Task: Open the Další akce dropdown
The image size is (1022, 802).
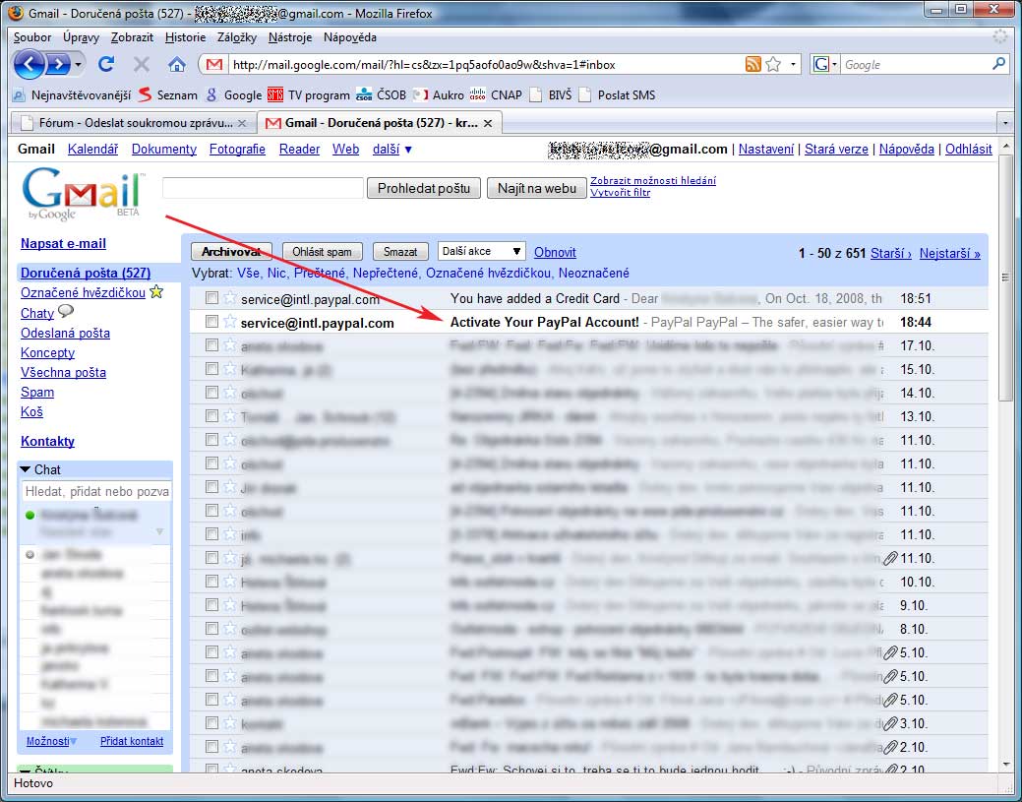Action: tap(481, 252)
